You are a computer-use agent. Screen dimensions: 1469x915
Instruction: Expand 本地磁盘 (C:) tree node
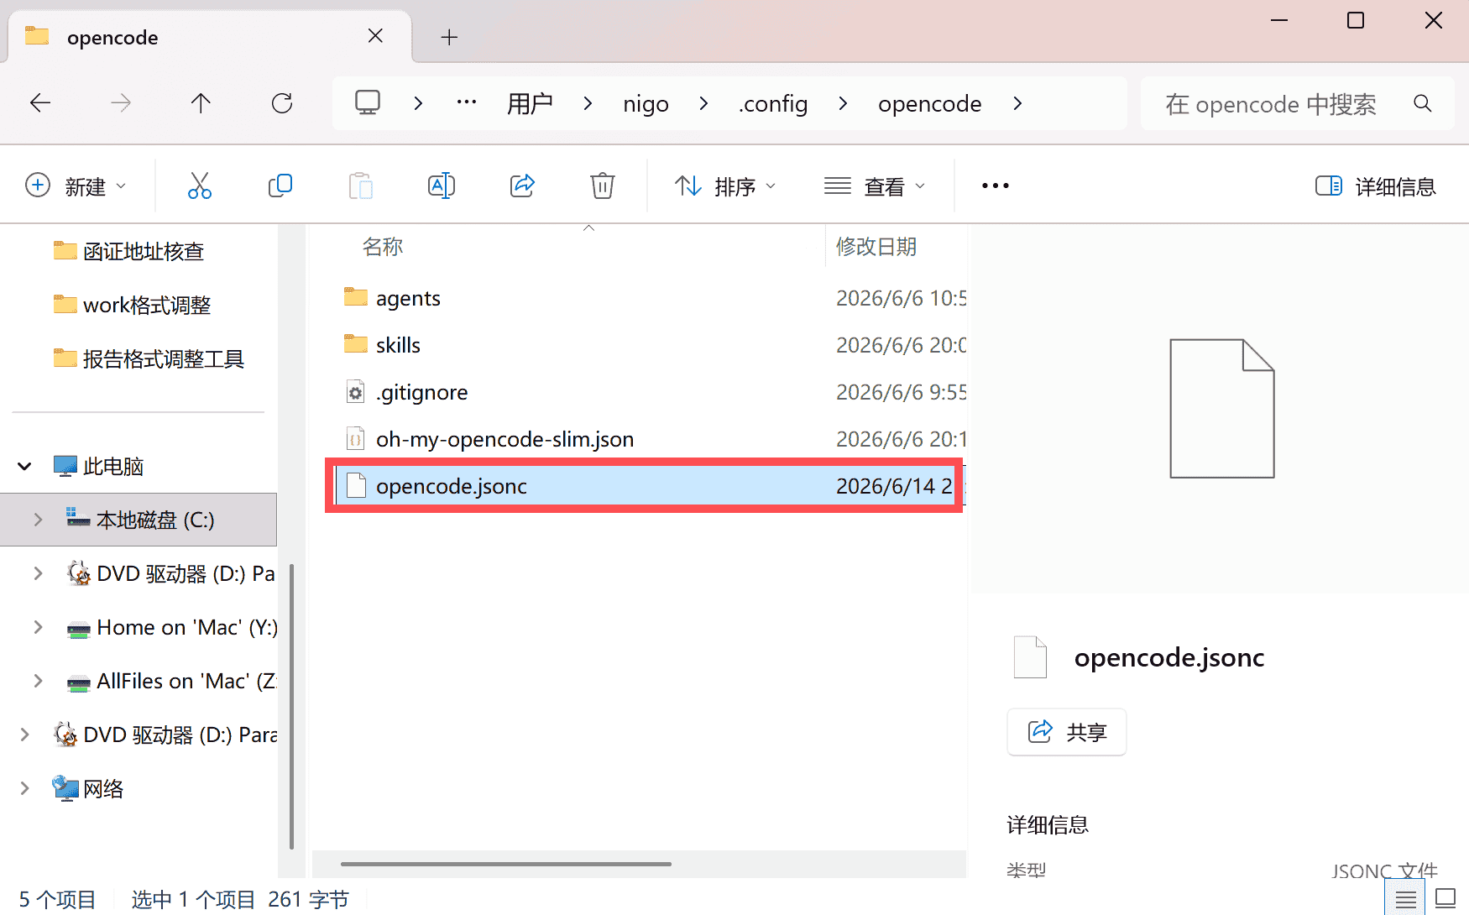point(38,520)
